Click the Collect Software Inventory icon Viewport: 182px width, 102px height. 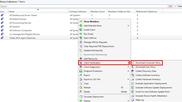tap(132, 75)
